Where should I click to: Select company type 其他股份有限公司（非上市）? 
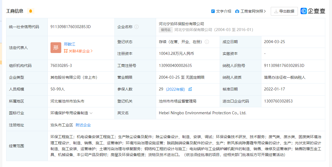coord(74,77)
